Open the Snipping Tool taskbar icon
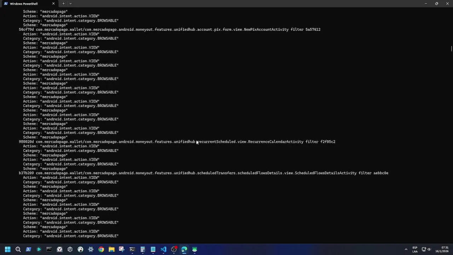This screenshot has height=255, width=453. (x=122, y=249)
